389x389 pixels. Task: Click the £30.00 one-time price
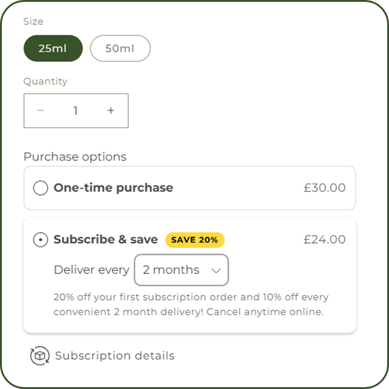(325, 188)
